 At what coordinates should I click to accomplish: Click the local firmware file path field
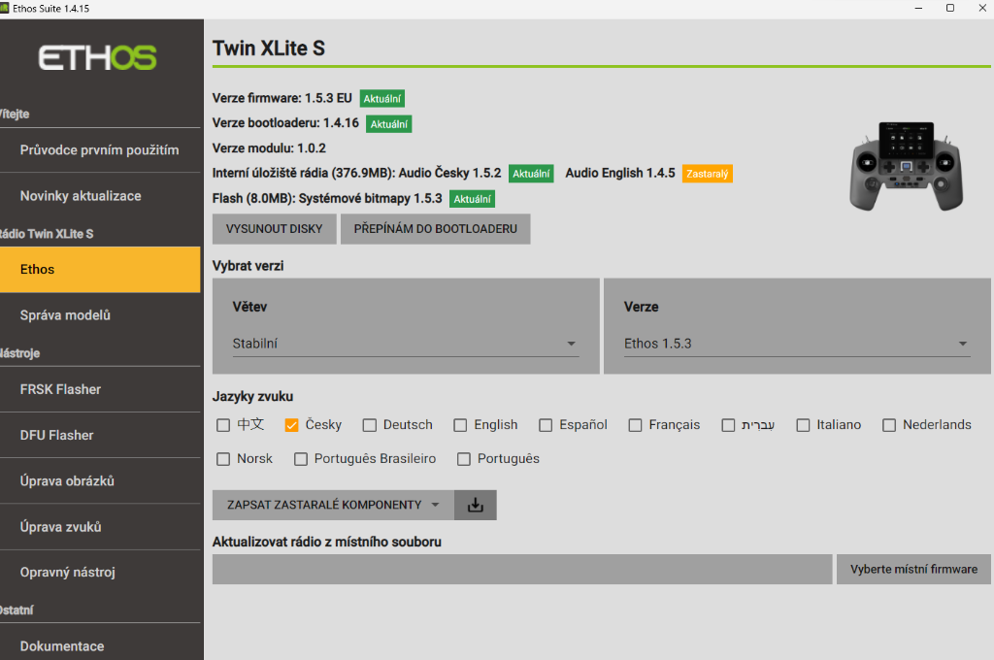coord(522,569)
